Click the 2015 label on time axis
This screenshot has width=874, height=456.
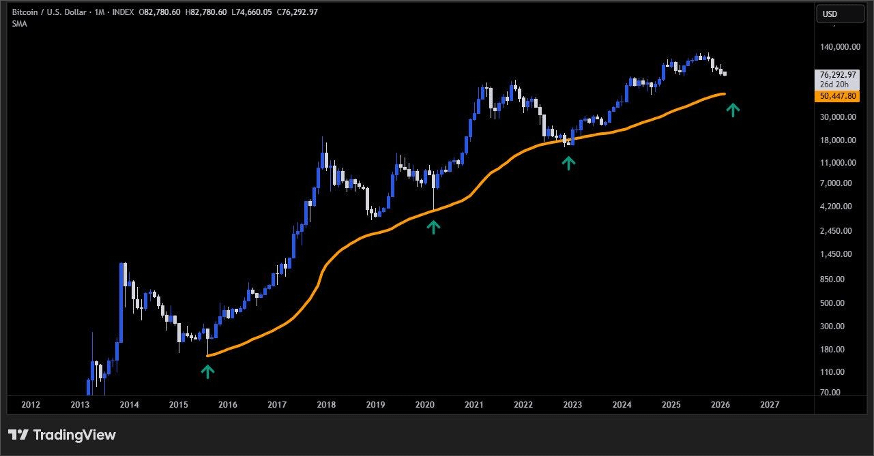[178, 405]
